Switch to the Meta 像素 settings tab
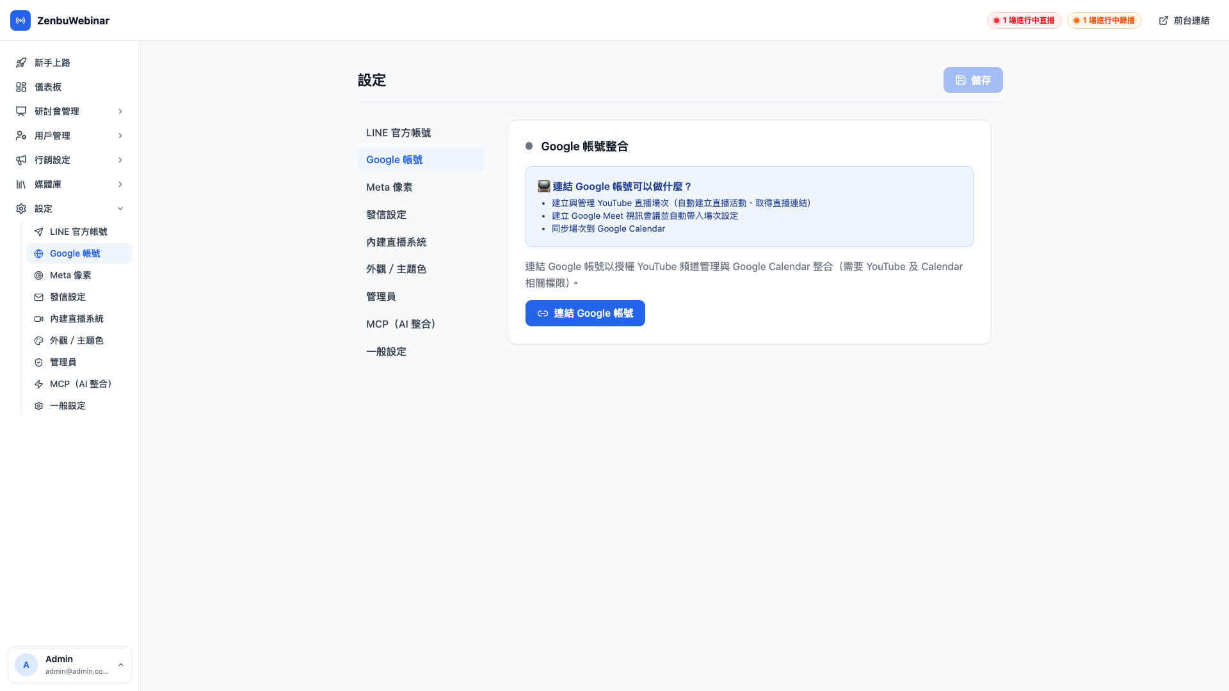Screen dimensions: 1229x691 (x=421, y=187)
